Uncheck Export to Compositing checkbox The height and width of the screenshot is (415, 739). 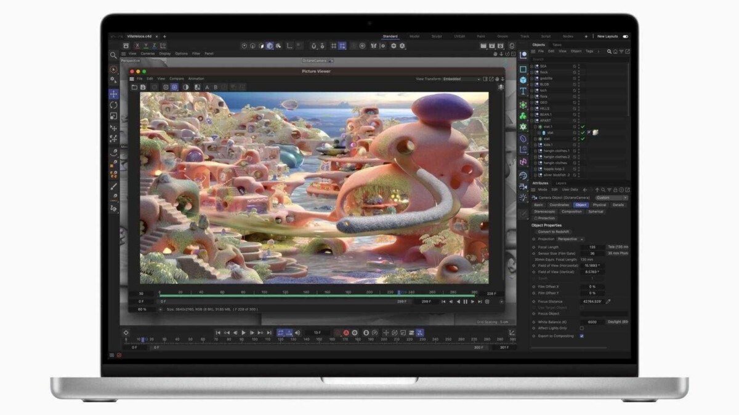pyautogui.click(x=581, y=336)
